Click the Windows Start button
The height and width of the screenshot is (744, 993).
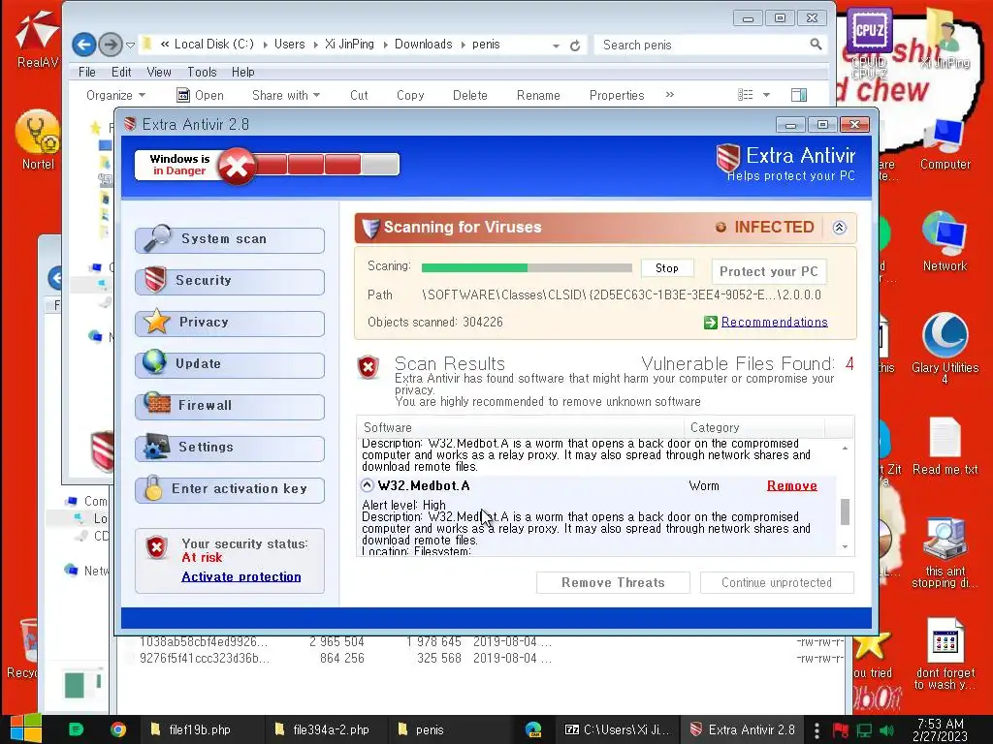26,728
